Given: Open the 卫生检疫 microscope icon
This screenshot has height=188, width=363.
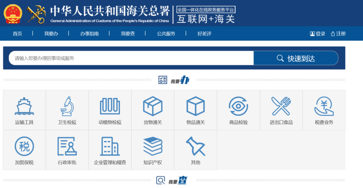Looking at the screenshot, I should pos(67,106).
